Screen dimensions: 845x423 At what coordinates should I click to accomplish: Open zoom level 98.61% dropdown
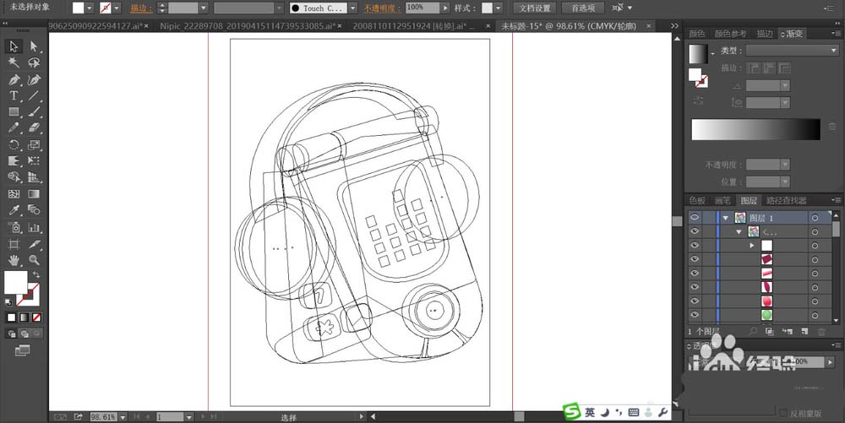pos(123,416)
